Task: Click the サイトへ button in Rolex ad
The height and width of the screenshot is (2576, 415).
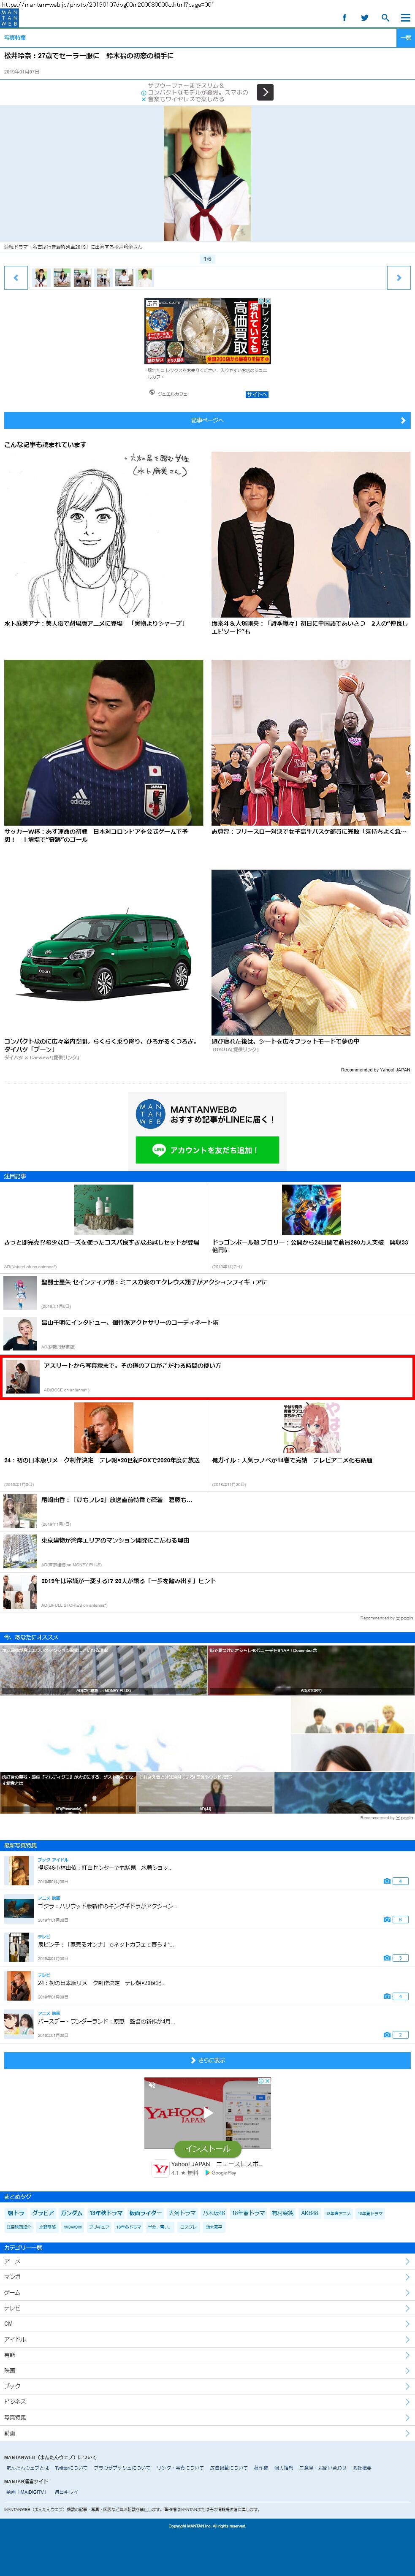Action: pos(257,394)
